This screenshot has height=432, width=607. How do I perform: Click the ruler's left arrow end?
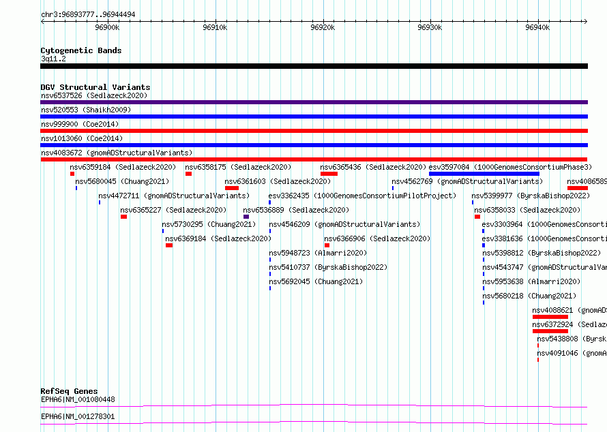point(42,21)
